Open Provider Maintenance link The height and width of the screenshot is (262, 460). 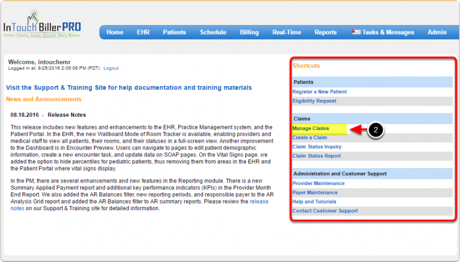click(318, 183)
